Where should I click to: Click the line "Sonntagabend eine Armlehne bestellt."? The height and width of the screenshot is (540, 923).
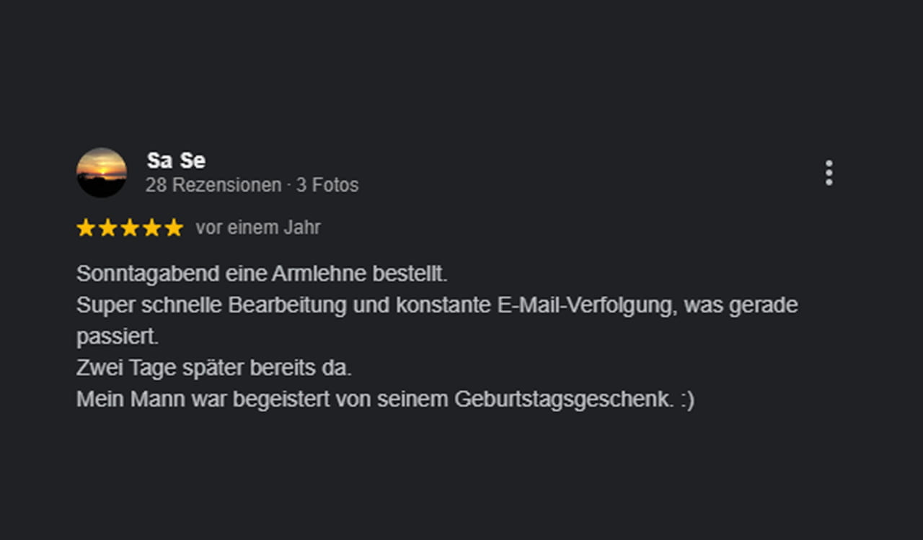click(x=262, y=274)
